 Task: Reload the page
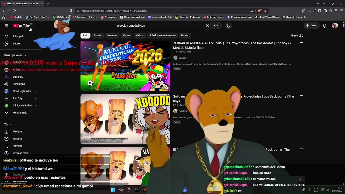[14, 11]
